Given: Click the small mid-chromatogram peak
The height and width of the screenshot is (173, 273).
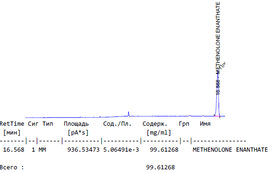Looking at the screenshot, I should [128, 114].
